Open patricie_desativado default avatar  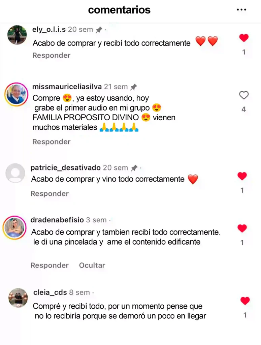(x=15, y=173)
